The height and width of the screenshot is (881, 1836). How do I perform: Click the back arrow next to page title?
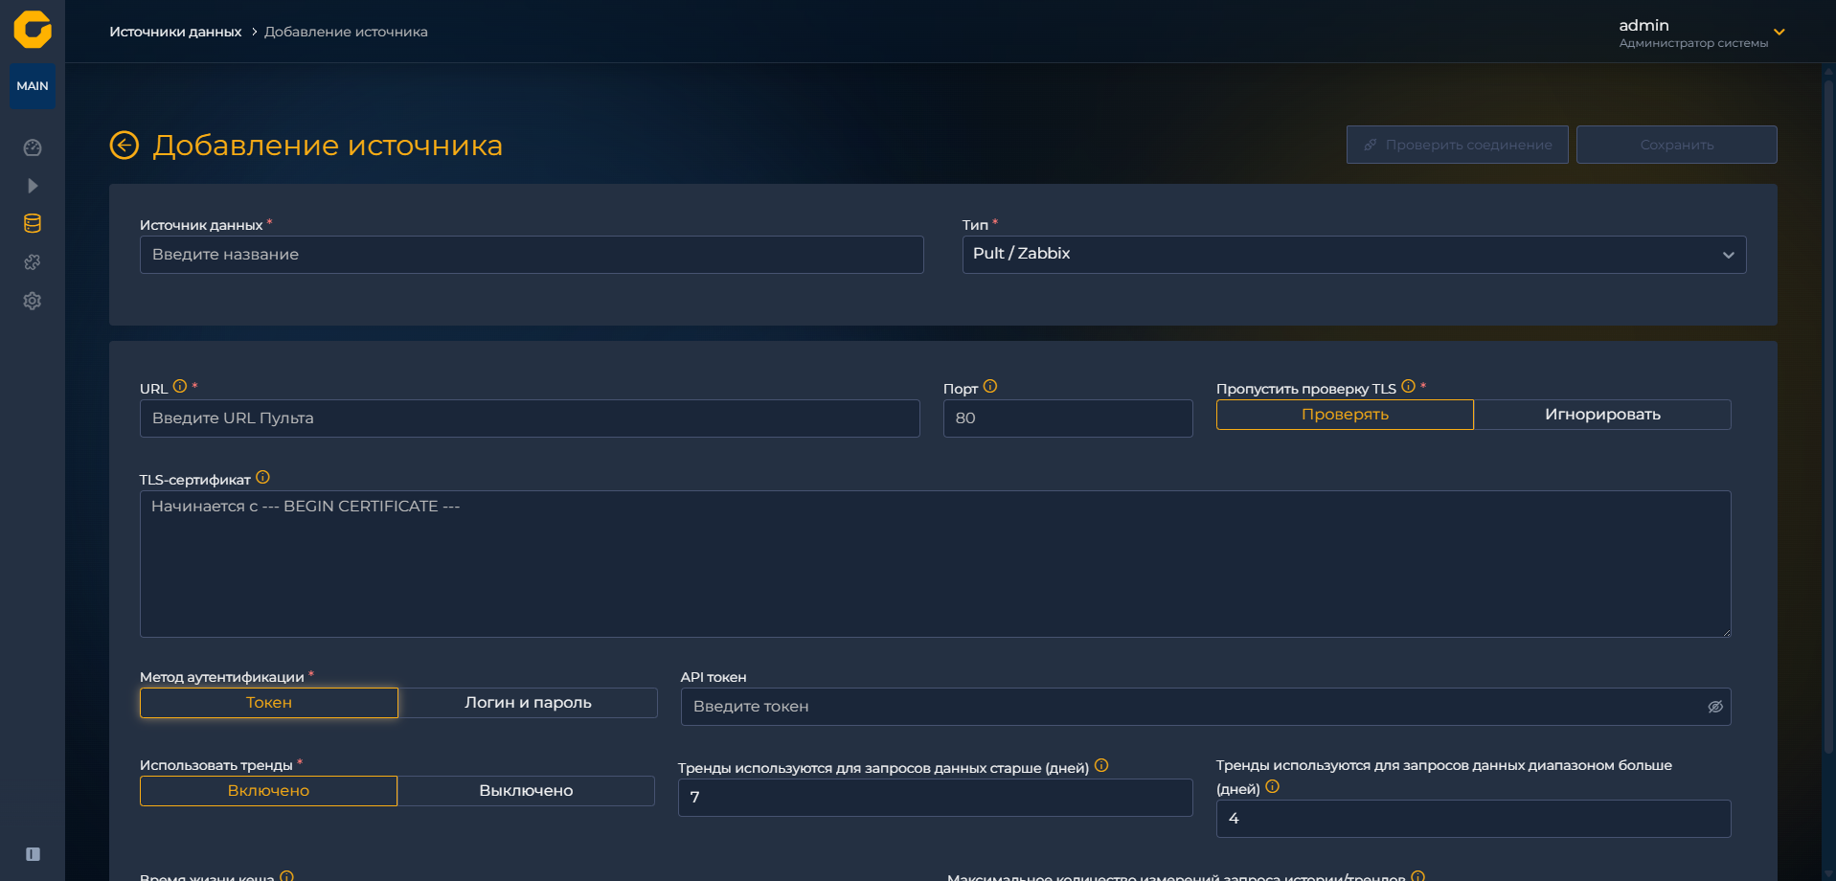coord(125,145)
